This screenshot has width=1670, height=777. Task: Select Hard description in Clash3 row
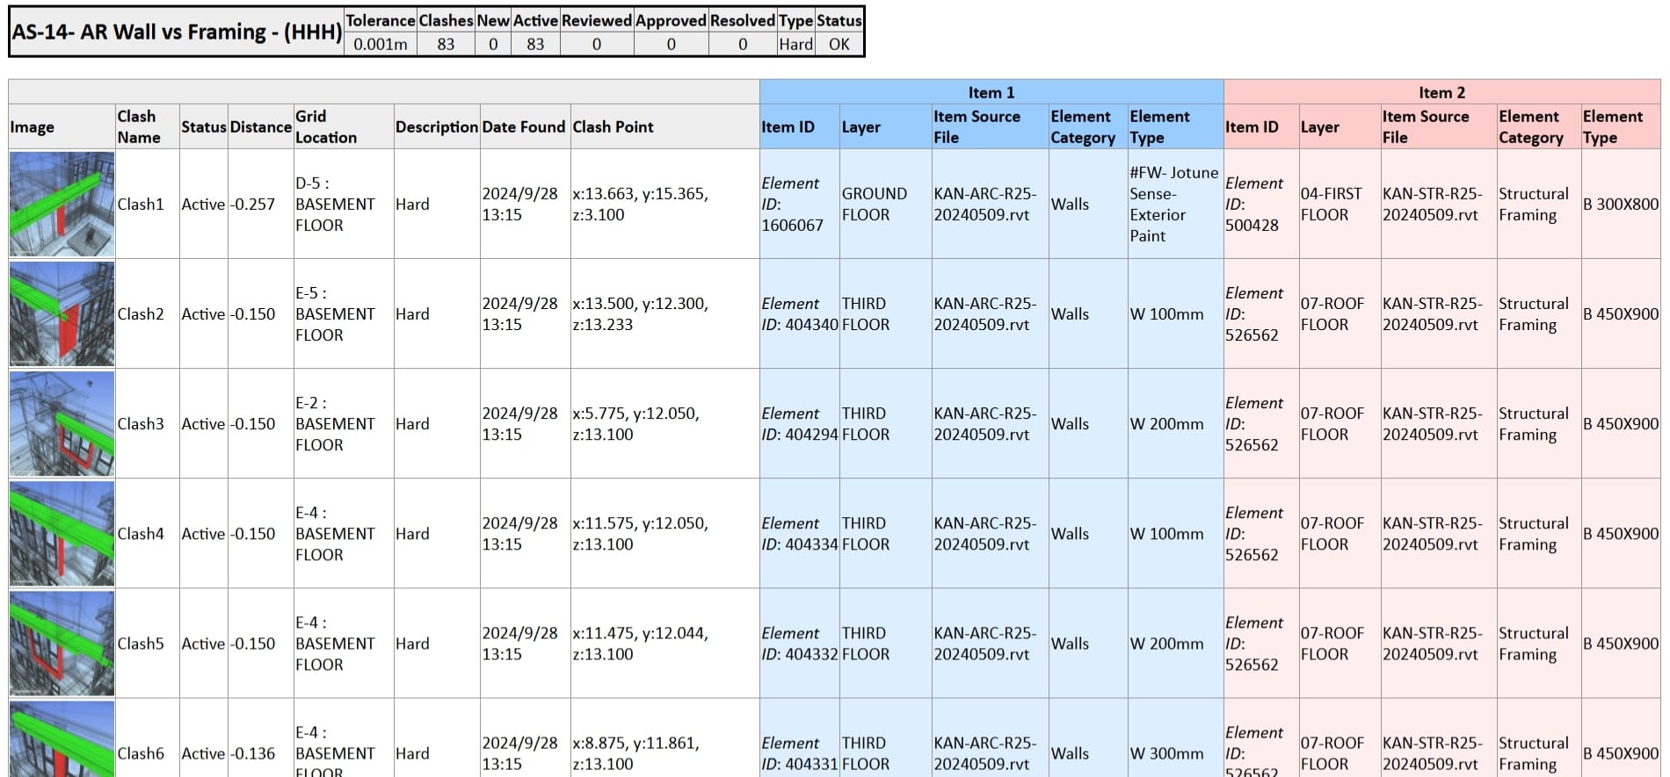pos(412,423)
